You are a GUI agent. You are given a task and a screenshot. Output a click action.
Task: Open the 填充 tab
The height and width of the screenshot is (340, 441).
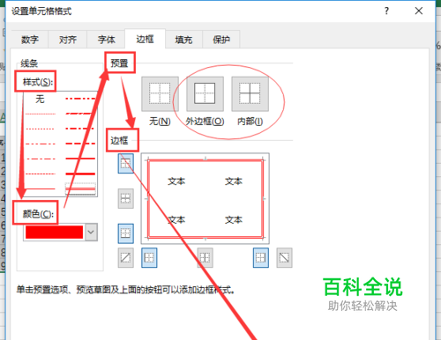tap(183, 40)
